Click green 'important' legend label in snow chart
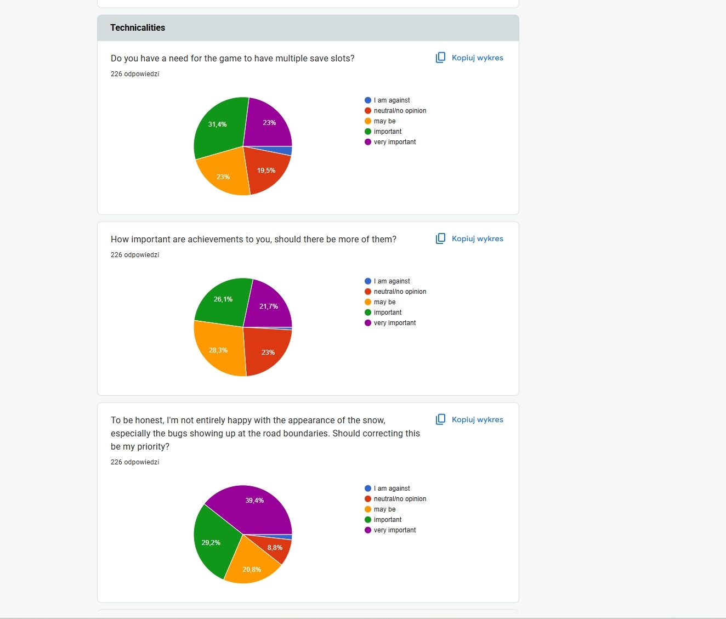Viewport: 726px width, 619px height. pos(387,520)
